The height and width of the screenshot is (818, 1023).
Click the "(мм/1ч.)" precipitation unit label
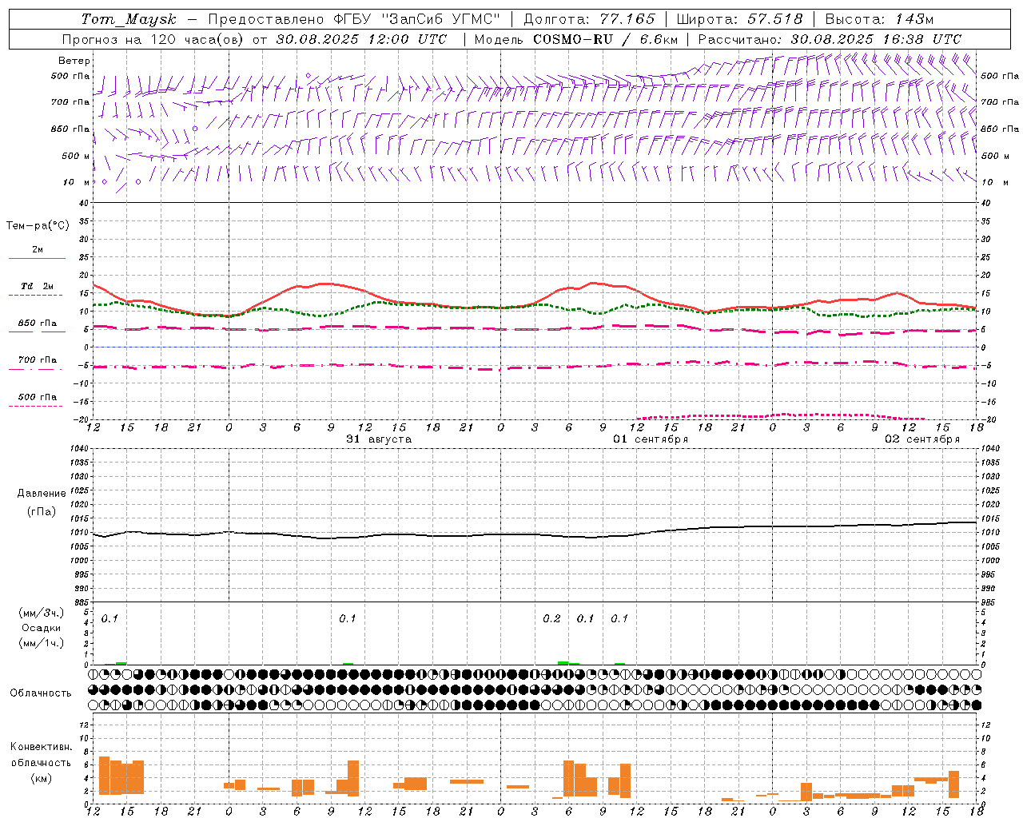(42, 643)
